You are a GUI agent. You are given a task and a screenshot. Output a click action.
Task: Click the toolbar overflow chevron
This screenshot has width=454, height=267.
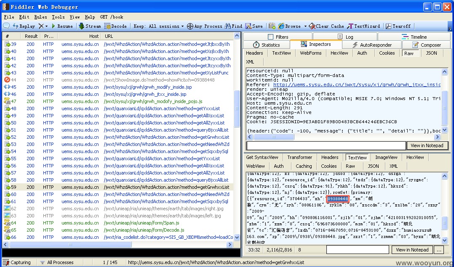[450, 29]
